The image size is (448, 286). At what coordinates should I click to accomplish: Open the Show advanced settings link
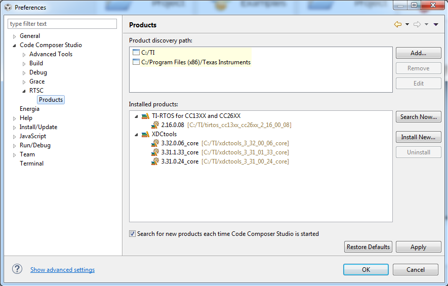tap(63, 270)
